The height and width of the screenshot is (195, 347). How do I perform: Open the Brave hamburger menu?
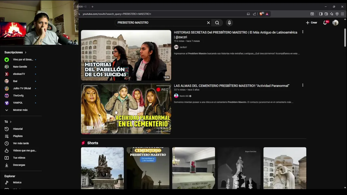(343, 14)
